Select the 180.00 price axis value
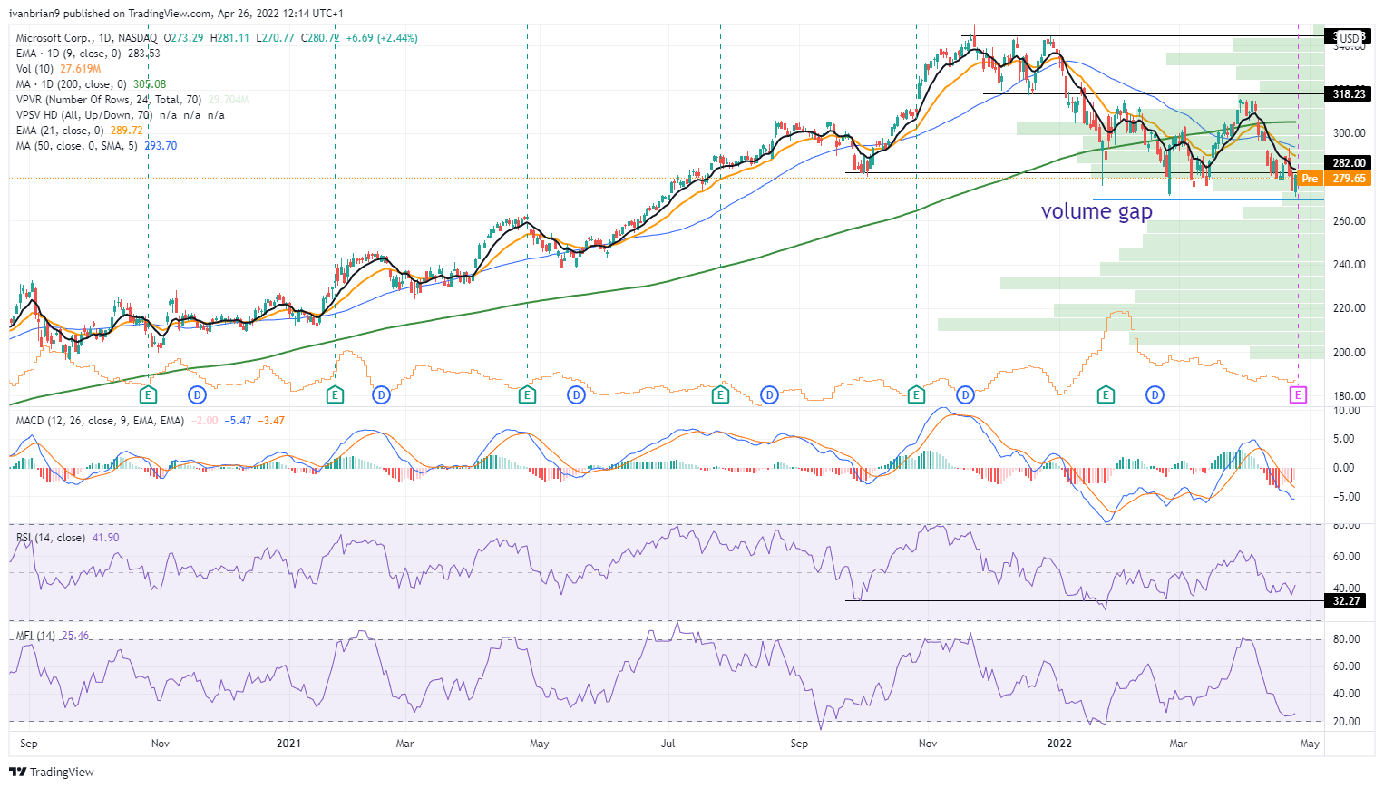Screen dimensions: 1384x788 pyautogui.click(x=1349, y=396)
